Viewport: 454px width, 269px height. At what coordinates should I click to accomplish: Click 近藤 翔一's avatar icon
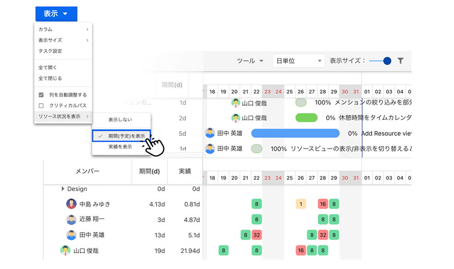(71, 219)
